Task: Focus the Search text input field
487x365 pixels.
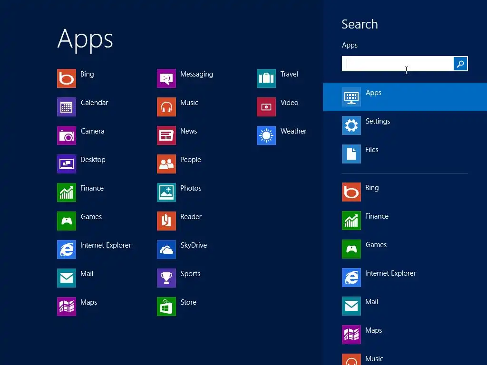Action: coord(398,64)
